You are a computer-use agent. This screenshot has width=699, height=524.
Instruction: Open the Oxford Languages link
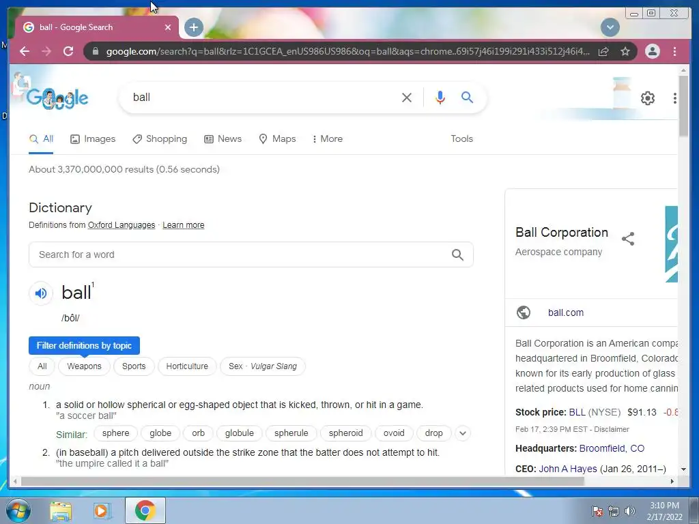122,225
